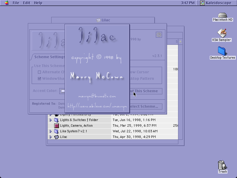Open the Apple menu

pos(7,3)
